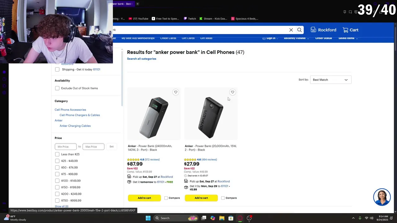Select the anker power bank browser tab
The width and height of the screenshot is (397, 223).
pyautogui.click(x=123, y=4)
